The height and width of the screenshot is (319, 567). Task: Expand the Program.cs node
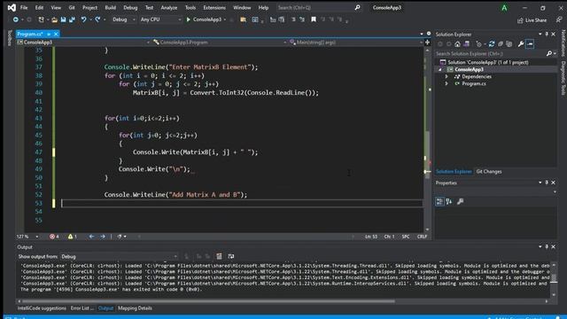tap(447, 83)
